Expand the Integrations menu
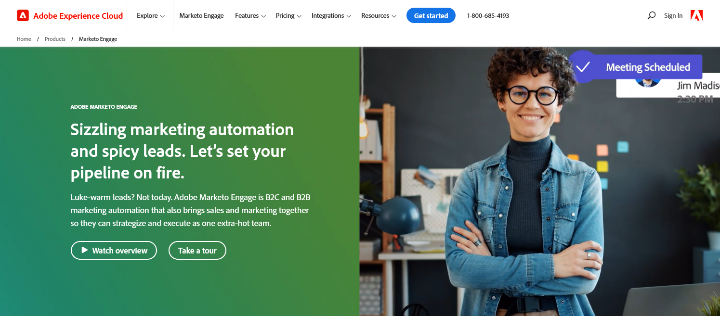Viewport: 720px width, 316px height. click(331, 15)
